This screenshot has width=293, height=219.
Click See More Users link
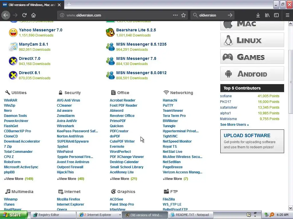235,125
